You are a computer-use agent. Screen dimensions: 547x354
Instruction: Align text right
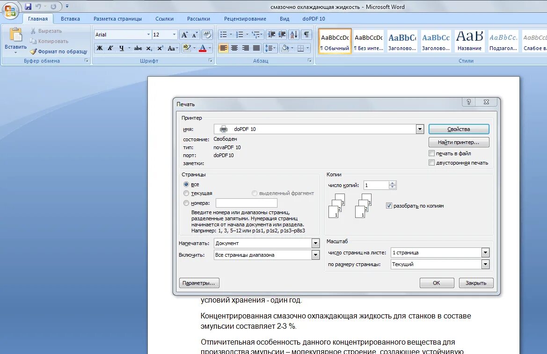click(245, 48)
